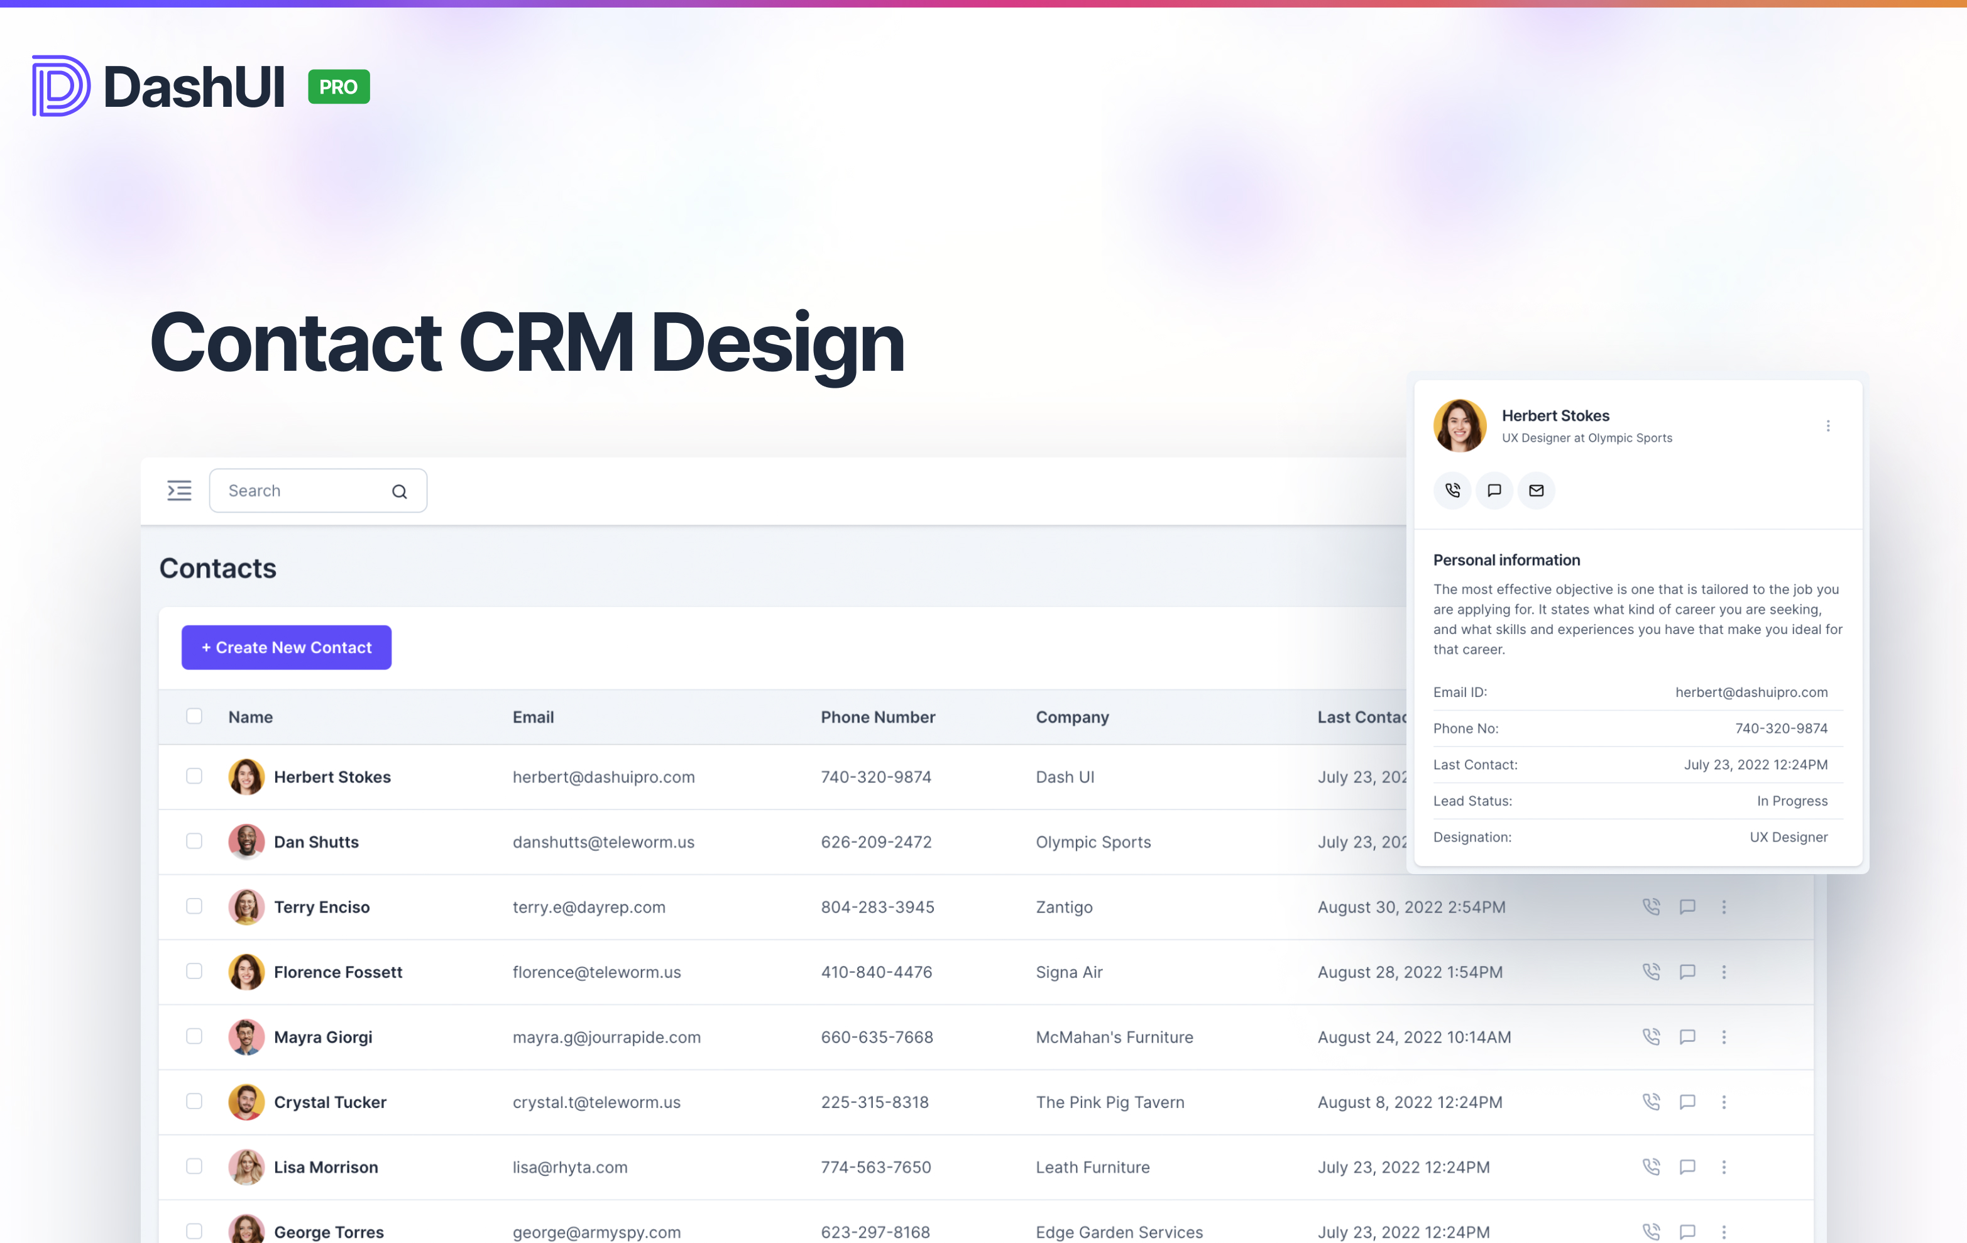
Task: Open the three-dot menu in Terry Enciso's row
Action: (x=1724, y=907)
